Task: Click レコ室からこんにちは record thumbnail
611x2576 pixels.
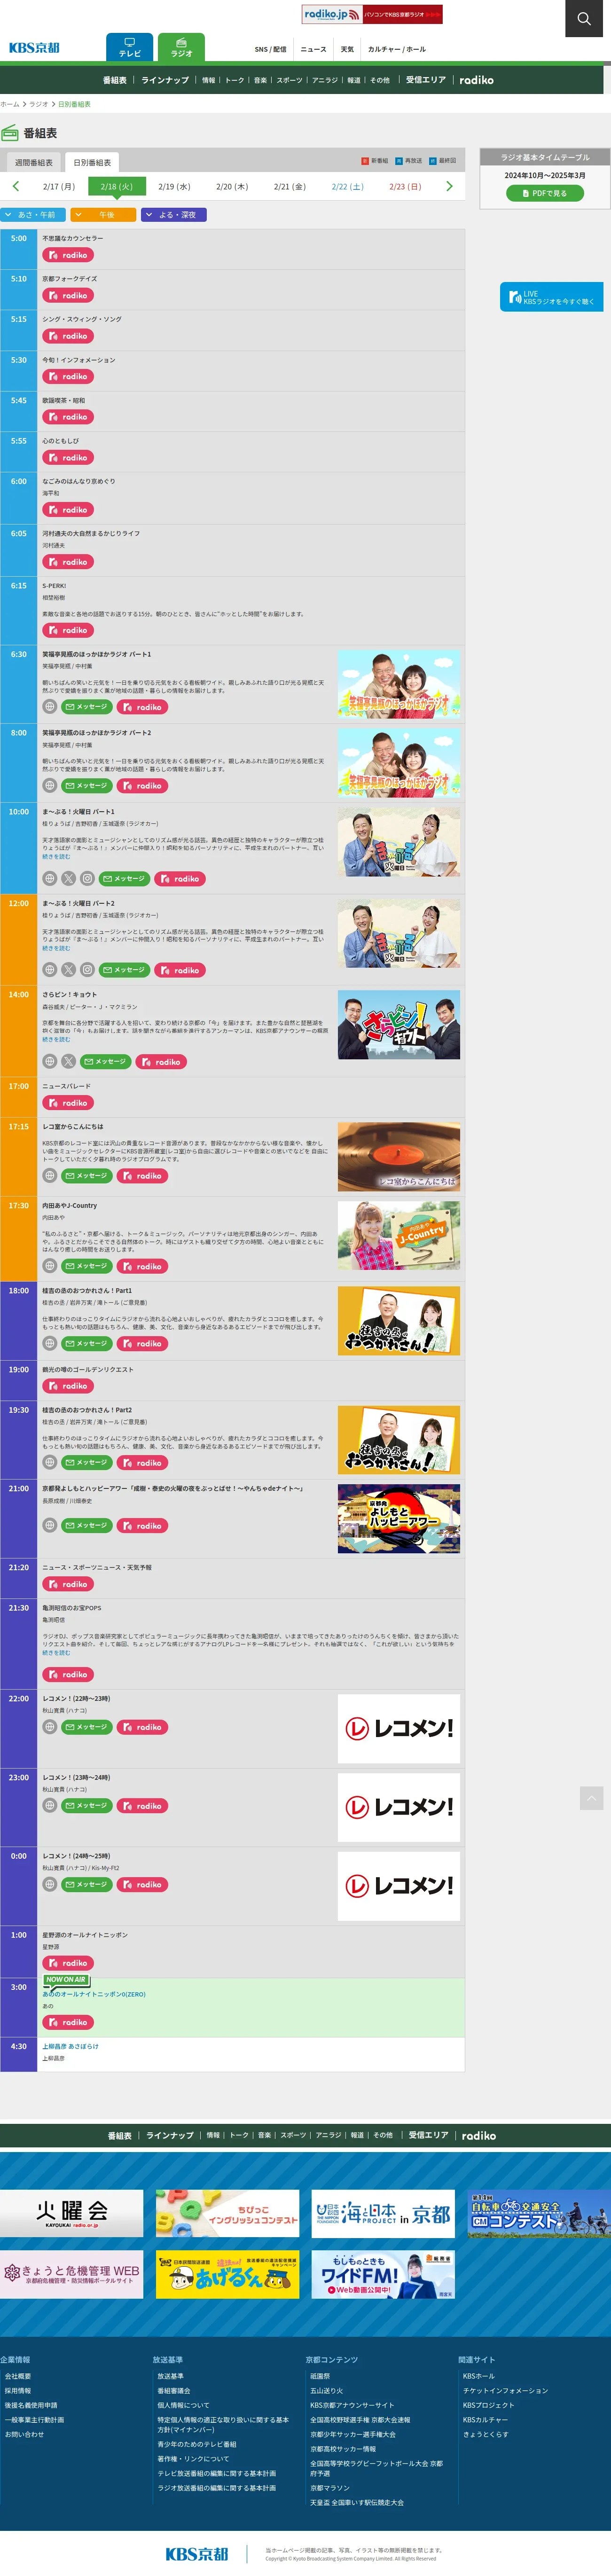Action: pos(399,1156)
